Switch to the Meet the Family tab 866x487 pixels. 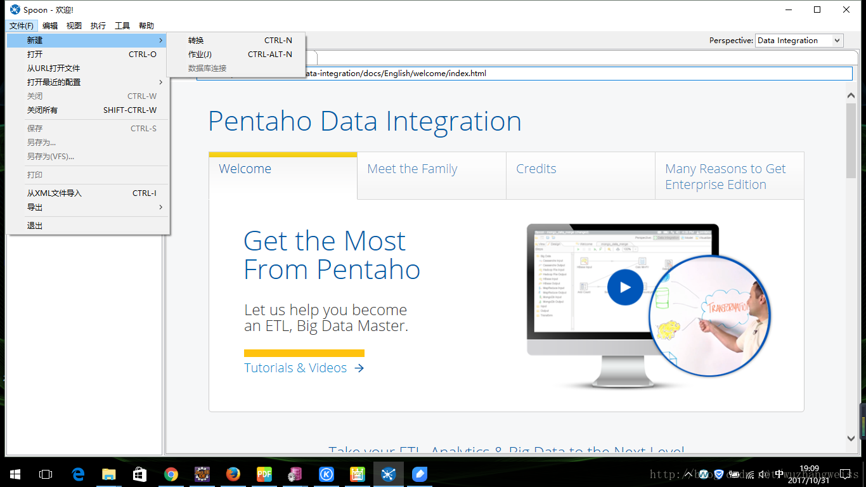click(x=432, y=176)
